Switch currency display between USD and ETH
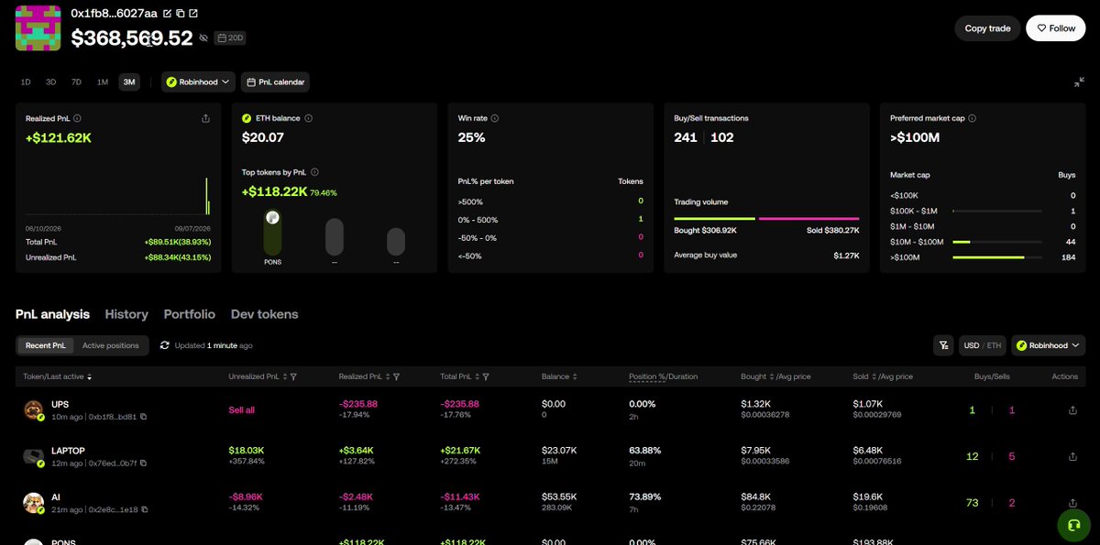 point(982,345)
